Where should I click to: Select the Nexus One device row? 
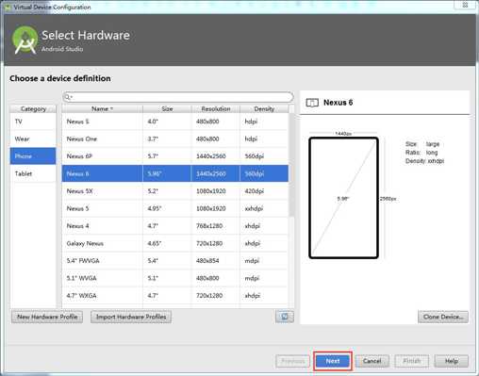(175, 139)
